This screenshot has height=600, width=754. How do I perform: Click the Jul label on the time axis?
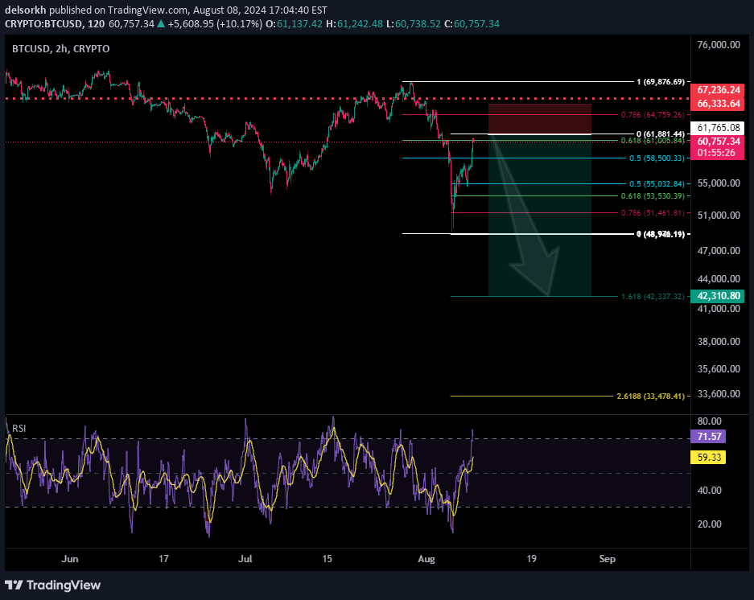click(245, 558)
